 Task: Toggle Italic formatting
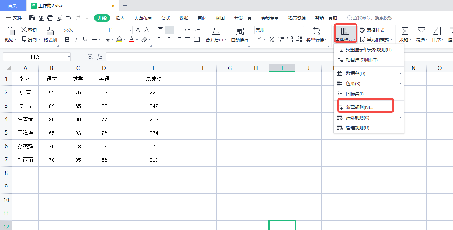[76, 40]
